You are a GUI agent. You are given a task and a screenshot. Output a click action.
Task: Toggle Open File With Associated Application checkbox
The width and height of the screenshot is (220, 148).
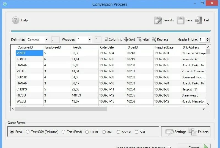[169, 147]
